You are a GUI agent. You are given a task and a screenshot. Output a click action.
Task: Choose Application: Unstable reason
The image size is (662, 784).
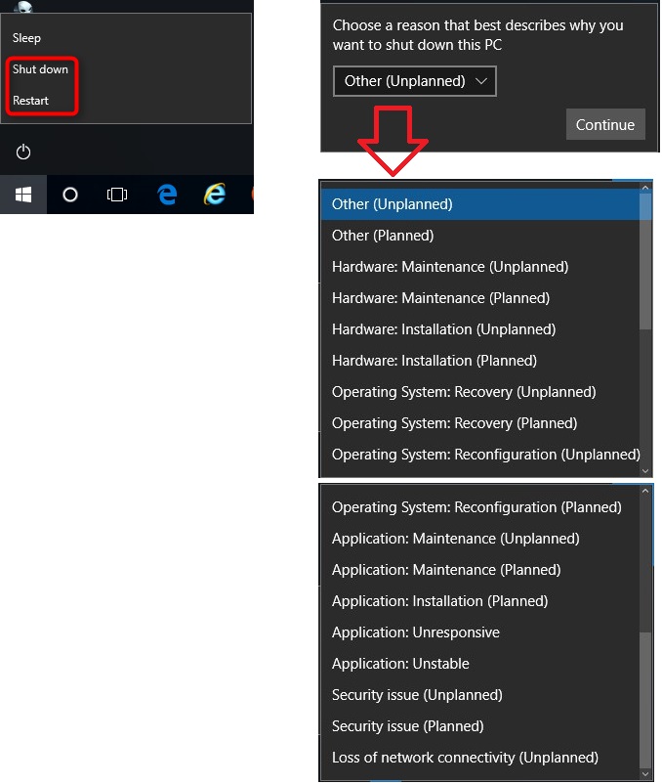pos(479,664)
